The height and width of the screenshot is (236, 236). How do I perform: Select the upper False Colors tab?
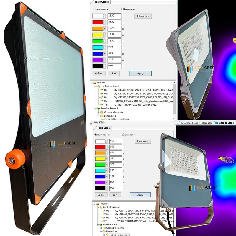pos(101,2)
